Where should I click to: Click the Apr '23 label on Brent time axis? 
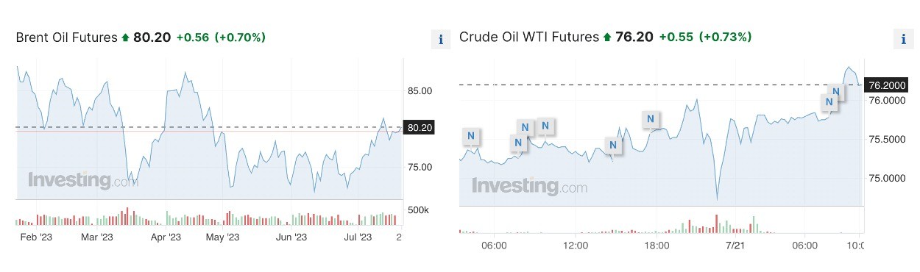point(166,237)
